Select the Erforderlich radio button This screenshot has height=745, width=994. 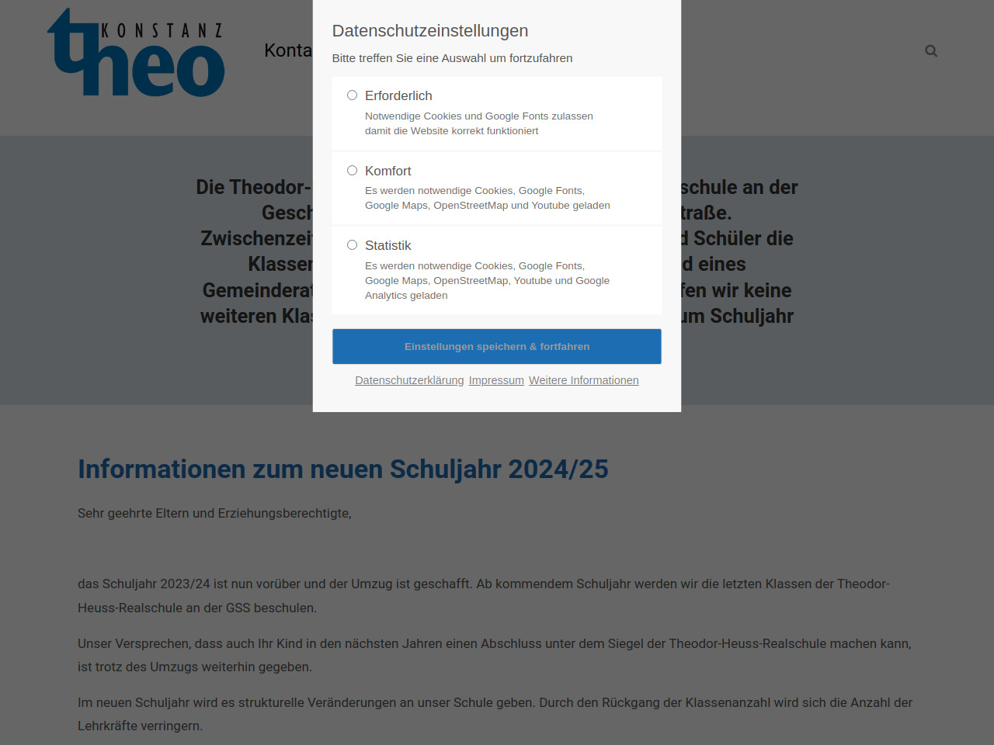352,95
